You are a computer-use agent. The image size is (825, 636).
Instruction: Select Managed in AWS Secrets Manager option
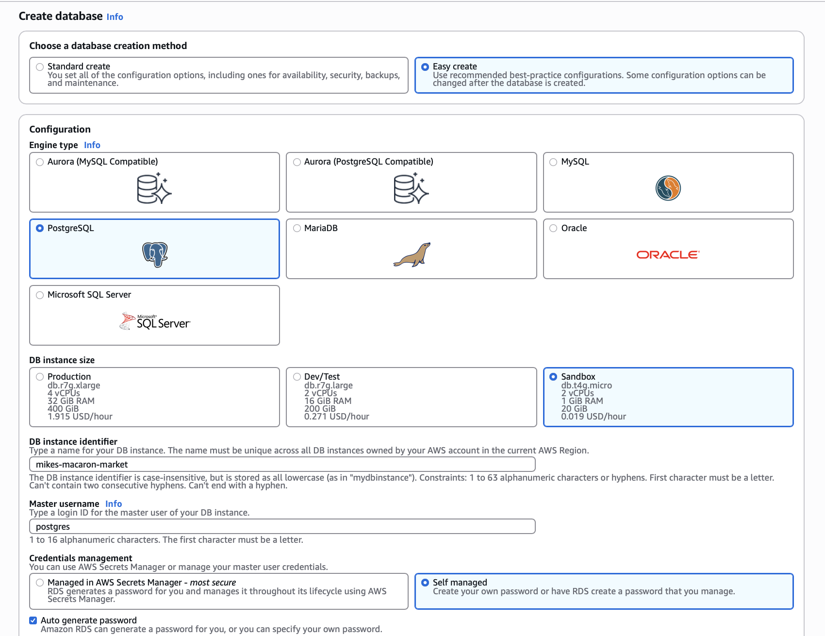click(x=40, y=583)
